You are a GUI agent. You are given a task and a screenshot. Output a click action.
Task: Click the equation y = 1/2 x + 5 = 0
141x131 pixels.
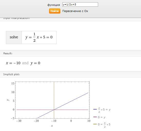click(39, 37)
